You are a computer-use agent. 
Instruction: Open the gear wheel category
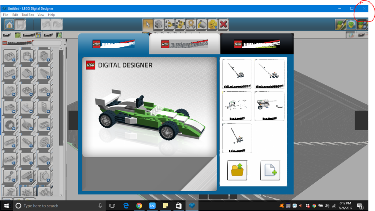(x=44, y=142)
